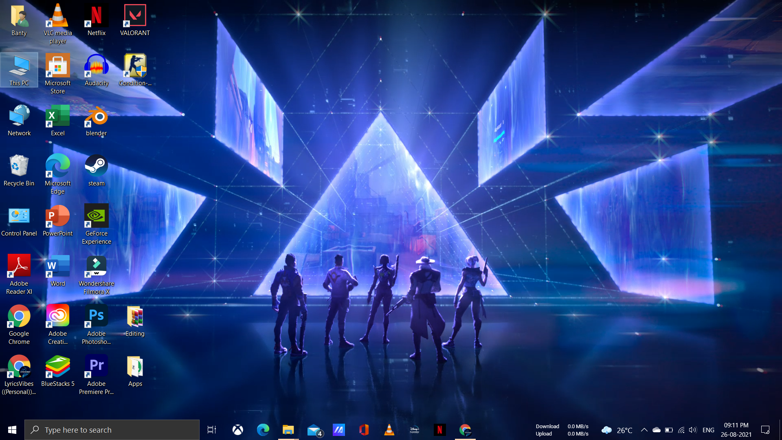Select the This PC desktop icon
The height and width of the screenshot is (440, 782).
19,70
